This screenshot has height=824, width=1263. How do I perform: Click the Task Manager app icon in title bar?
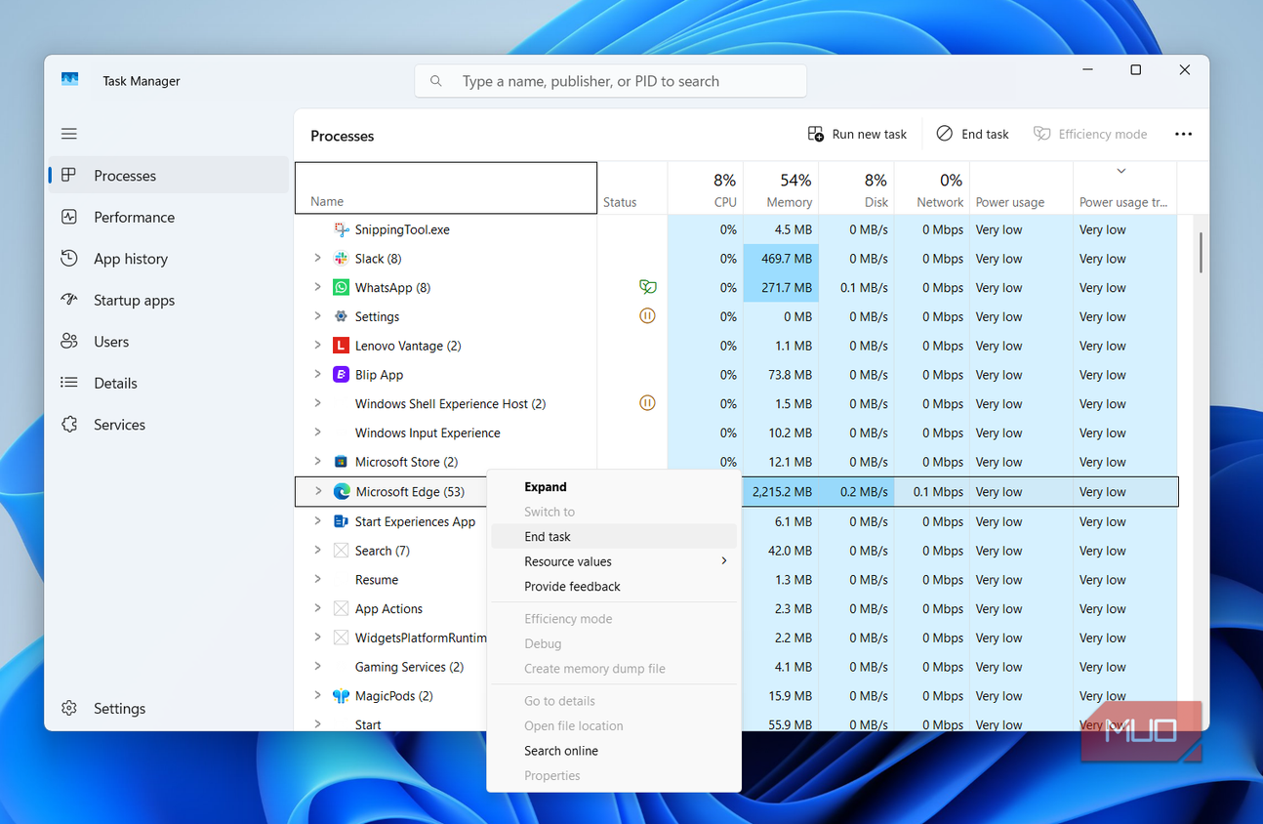coord(70,80)
